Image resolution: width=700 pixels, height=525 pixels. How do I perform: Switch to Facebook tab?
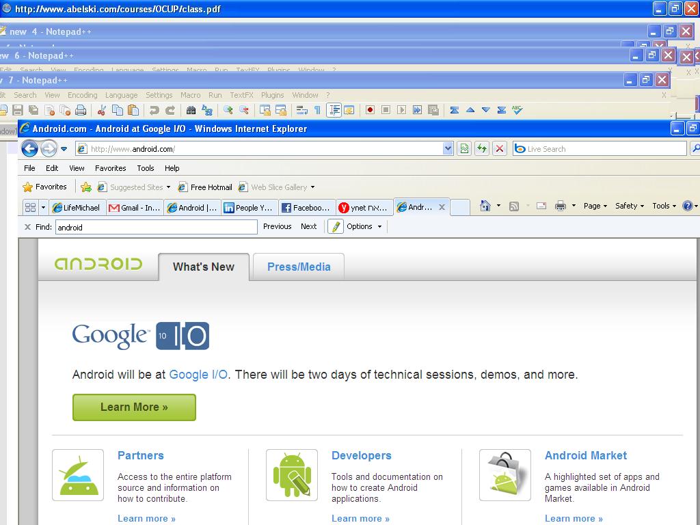(307, 208)
